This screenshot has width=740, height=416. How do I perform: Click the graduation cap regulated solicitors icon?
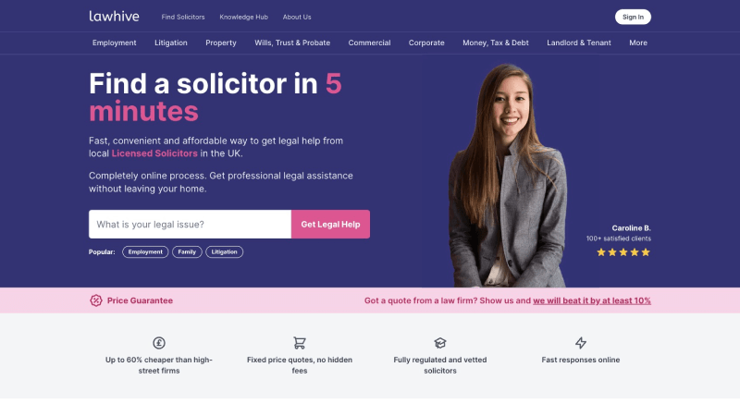point(440,343)
